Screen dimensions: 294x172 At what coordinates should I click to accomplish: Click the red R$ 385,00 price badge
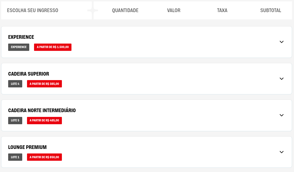(x=44, y=84)
